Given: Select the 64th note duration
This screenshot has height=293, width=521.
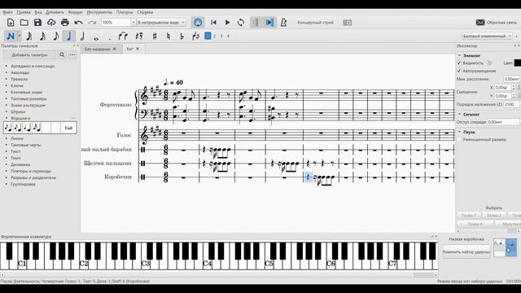Looking at the screenshot, I should pos(29,36).
